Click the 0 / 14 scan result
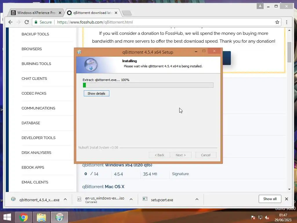The height and width of the screenshot is (223, 297). click(x=91, y=174)
